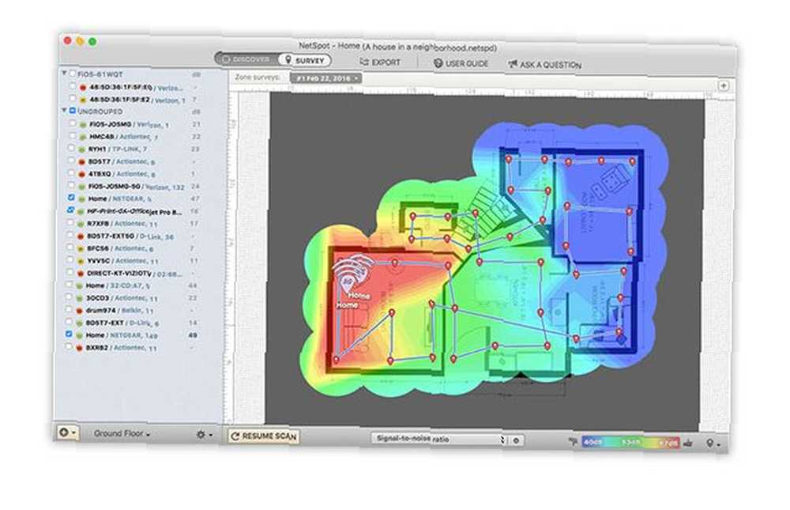Click green signal icon of HMC48

click(83, 138)
